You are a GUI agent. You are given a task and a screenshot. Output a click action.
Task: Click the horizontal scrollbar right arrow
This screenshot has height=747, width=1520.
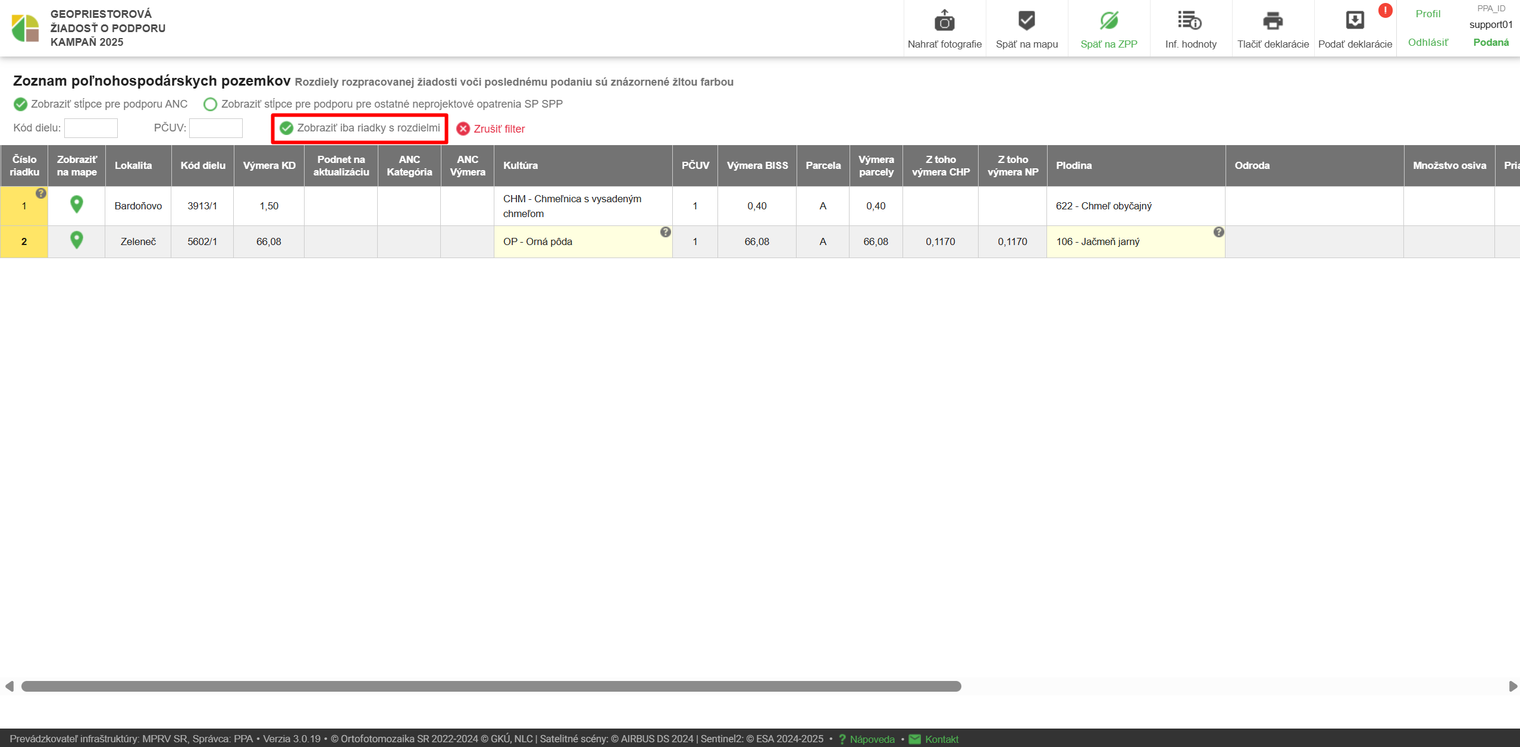point(1512,686)
